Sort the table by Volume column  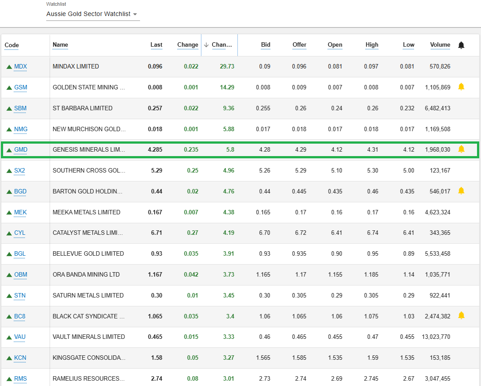tap(440, 45)
